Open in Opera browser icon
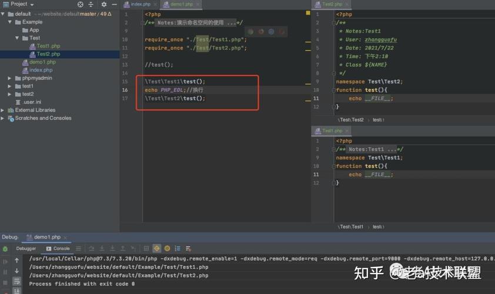495x294 pixels. pyautogui.click(x=282, y=32)
